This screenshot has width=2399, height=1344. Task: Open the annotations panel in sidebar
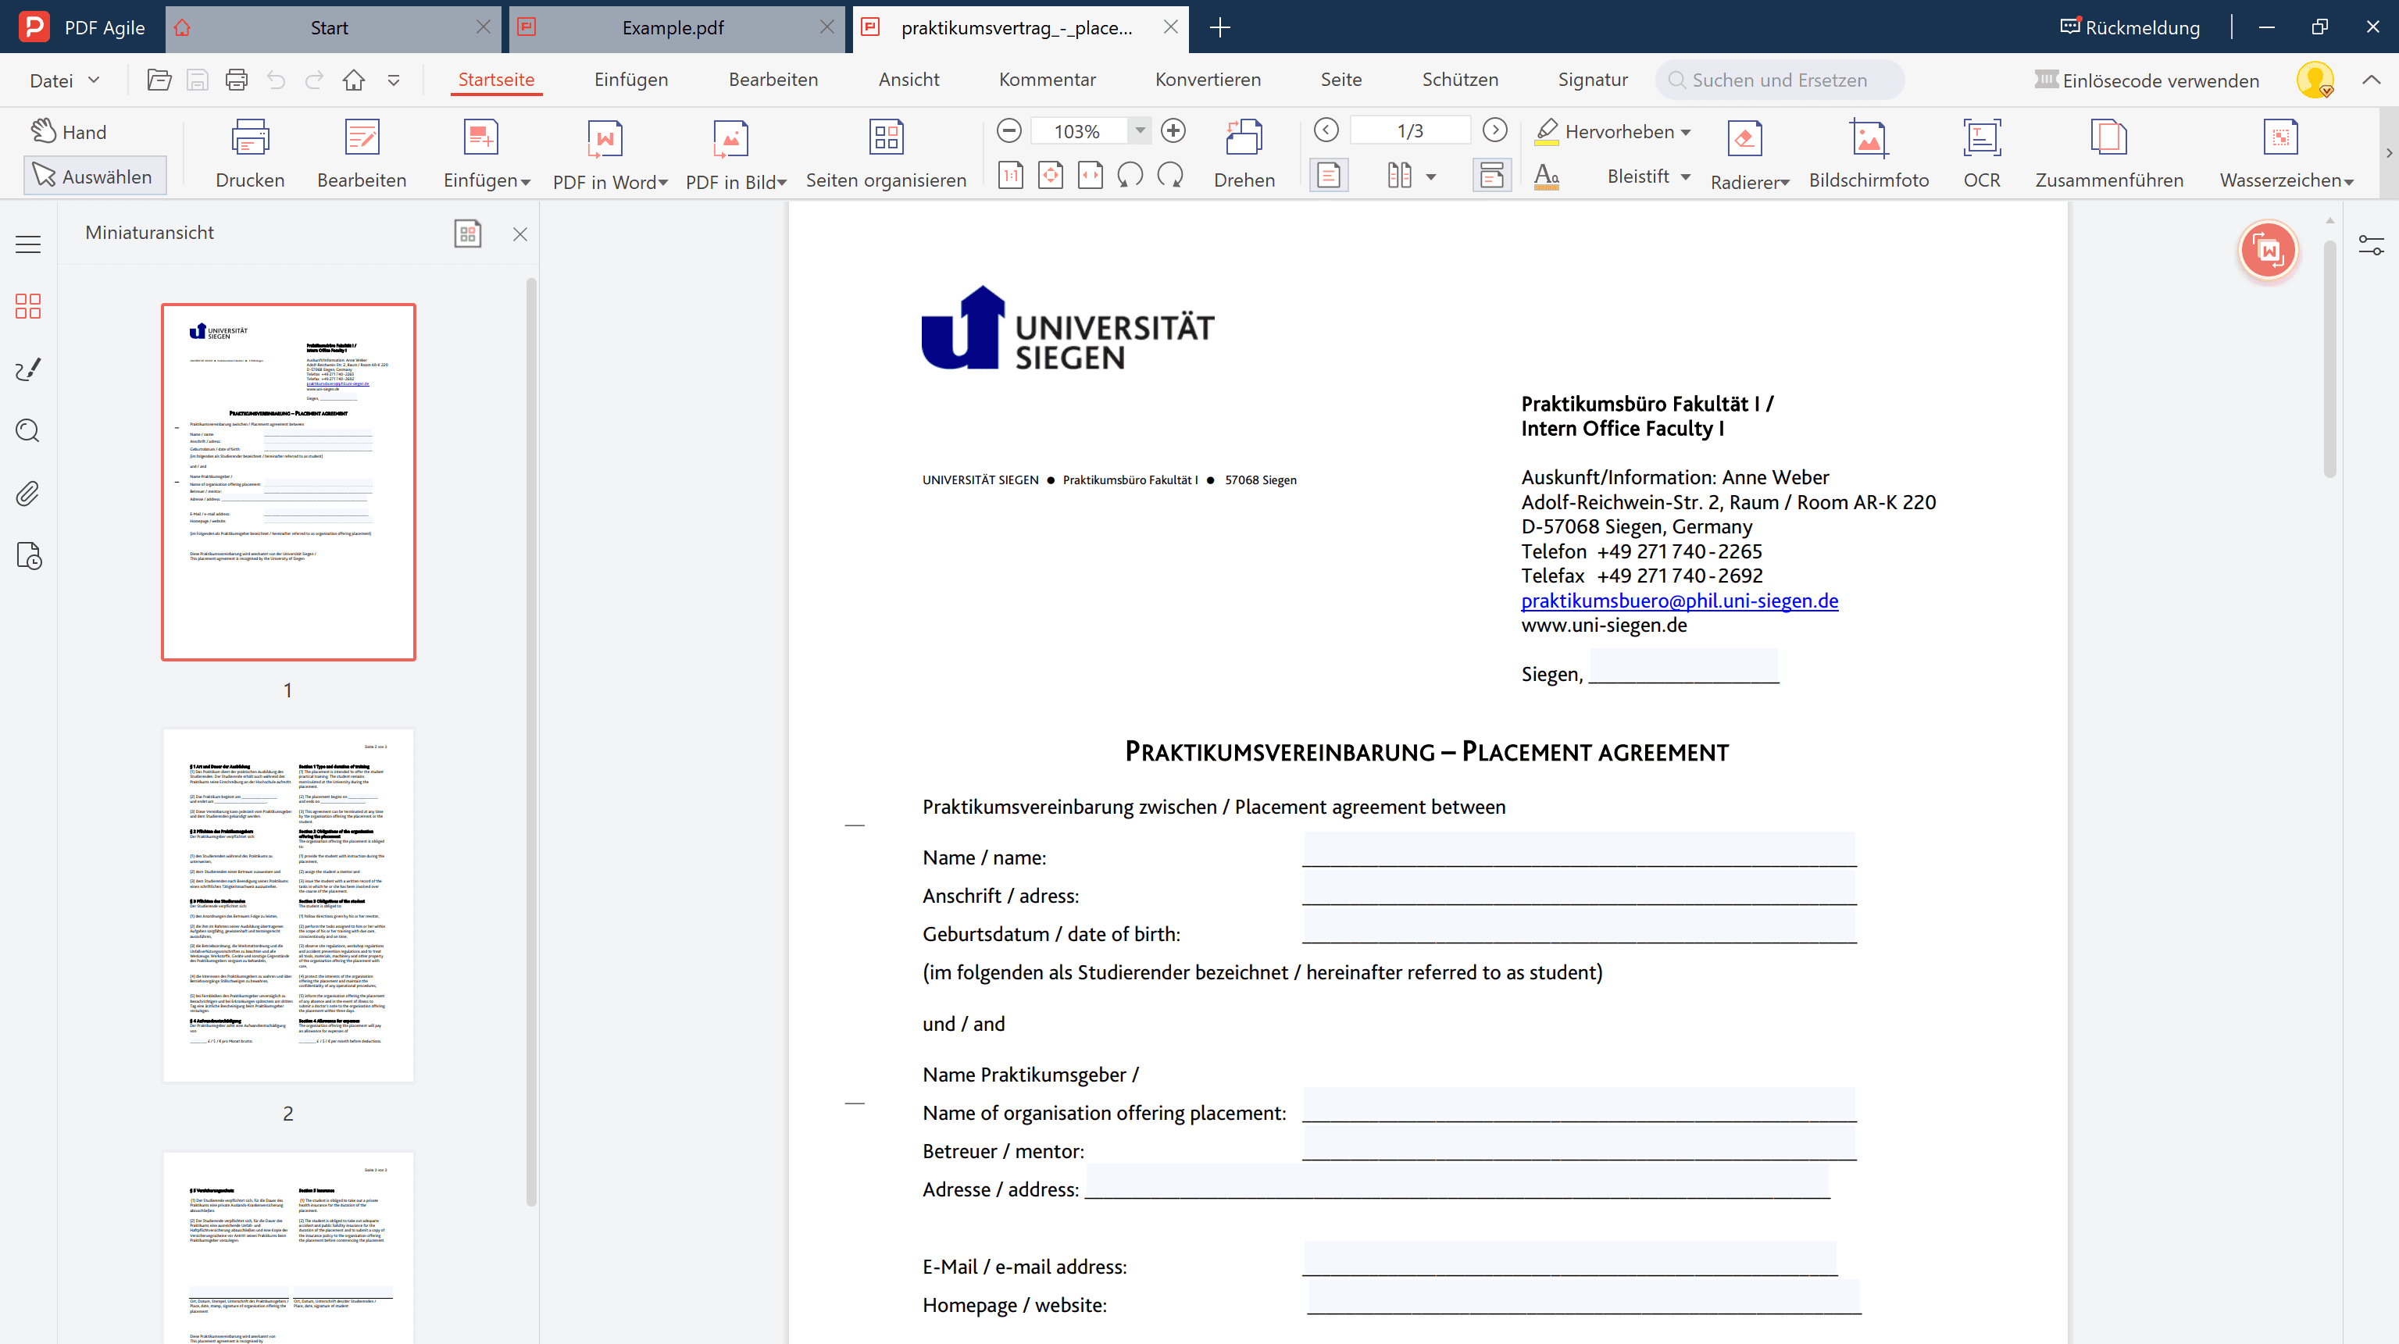pyautogui.click(x=28, y=369)
